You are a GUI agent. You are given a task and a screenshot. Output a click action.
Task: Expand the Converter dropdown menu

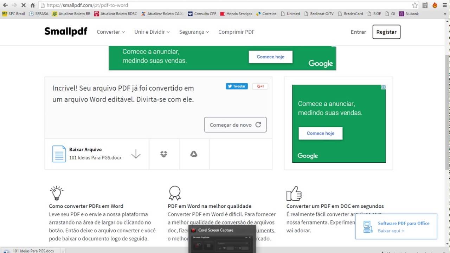111,32
